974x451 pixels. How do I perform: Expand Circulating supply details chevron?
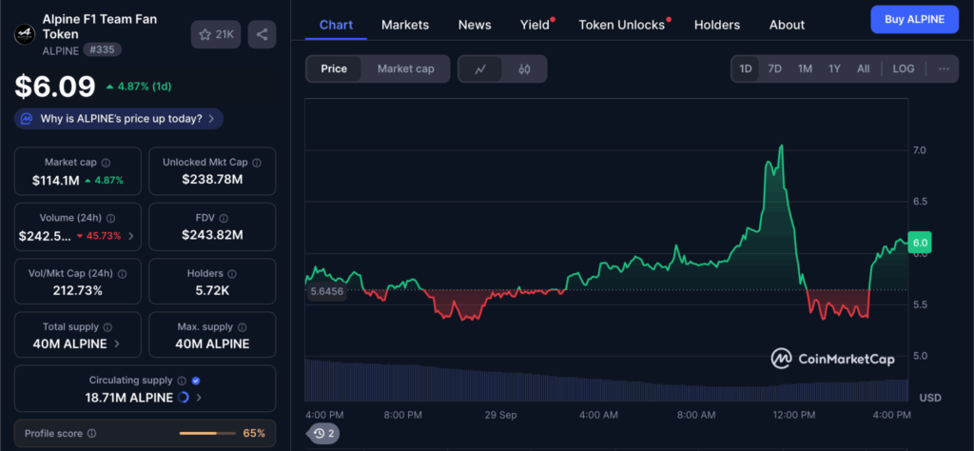pyautogui.click(x=201, y=398)
